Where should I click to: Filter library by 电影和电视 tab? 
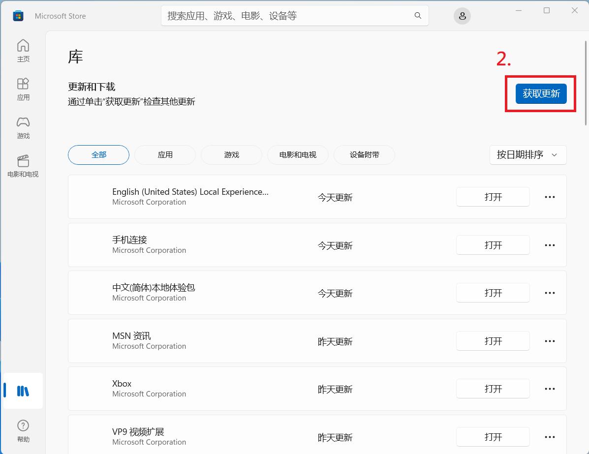298,155
